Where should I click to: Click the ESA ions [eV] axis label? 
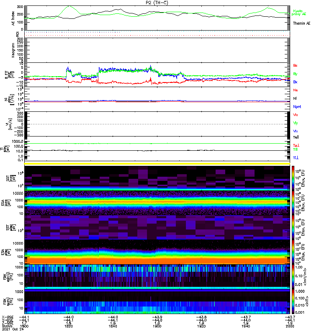(x=6, y=203)
